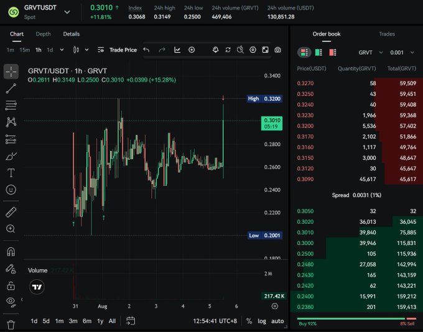423x332 pixels.
Task: Click the price type list icon
Action: point(101,50)
